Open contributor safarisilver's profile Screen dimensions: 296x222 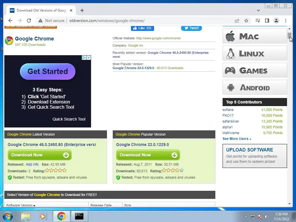tap(231, 121)
